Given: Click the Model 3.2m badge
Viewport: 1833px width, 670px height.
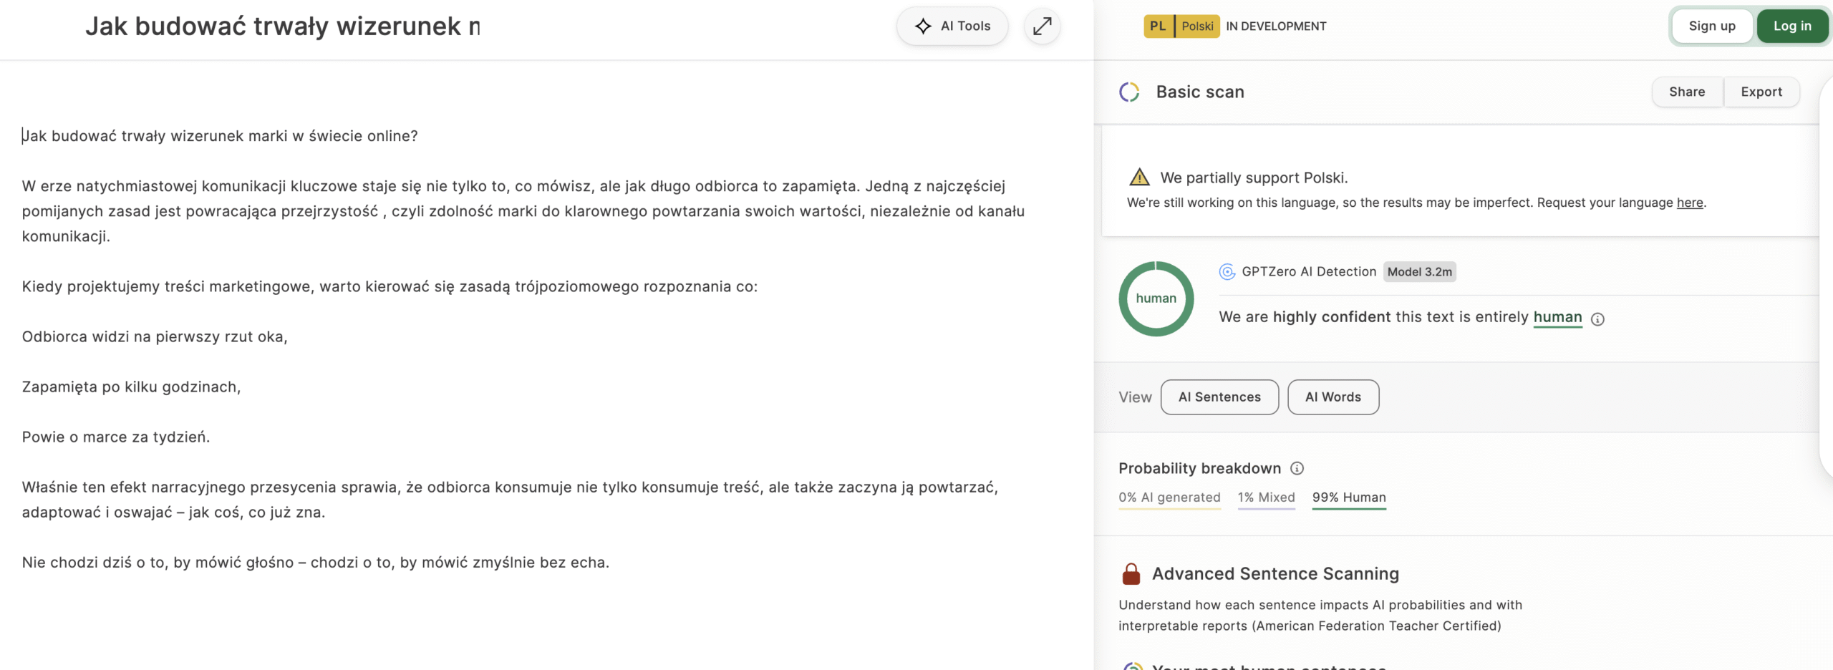Looking at the screenshot, I should pyautogui.click(x=1419, y=272).
